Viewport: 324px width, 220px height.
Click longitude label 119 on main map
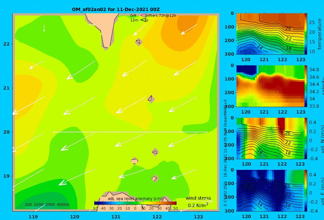(33, 217)
